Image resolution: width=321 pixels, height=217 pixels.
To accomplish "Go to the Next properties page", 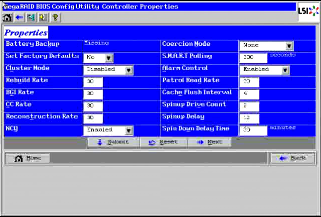I will click(x=209, y=142).
